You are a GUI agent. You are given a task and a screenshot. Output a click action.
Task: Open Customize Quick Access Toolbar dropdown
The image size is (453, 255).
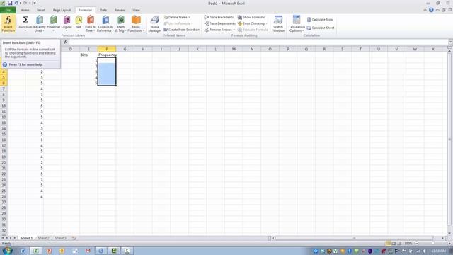35,3
